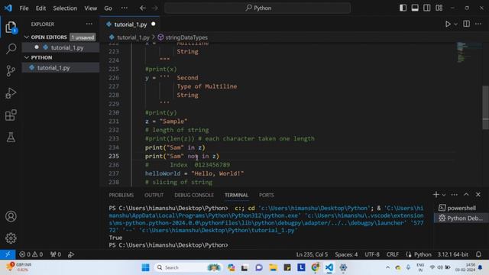Toggle the primary side bar layout
This screenshot has height=275, width=489.
click(x=403, y=8)
